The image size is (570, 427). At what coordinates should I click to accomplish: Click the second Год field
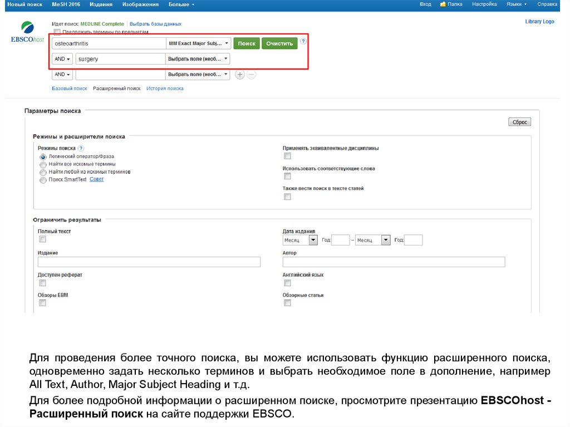[414, 240]
